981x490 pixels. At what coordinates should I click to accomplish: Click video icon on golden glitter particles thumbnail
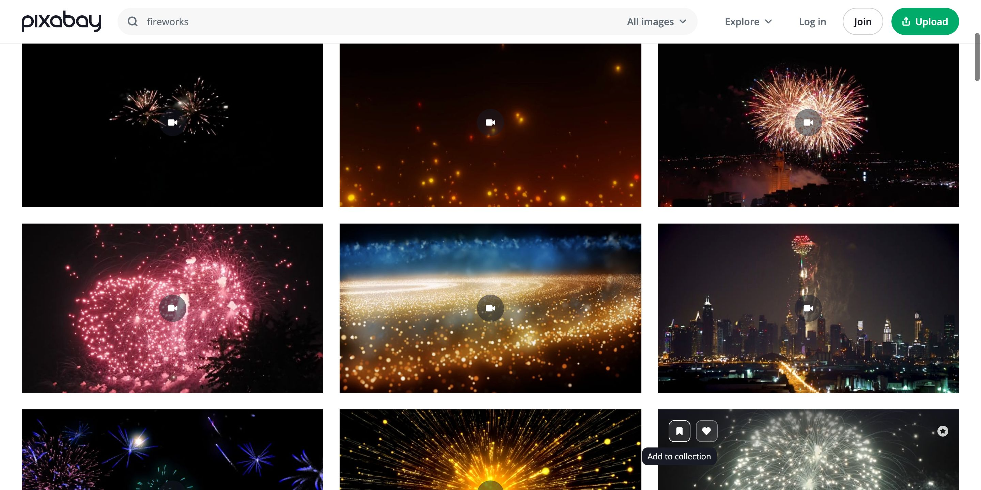pos(490,308)
